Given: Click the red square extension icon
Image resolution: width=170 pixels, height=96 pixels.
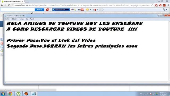Looking at the screenshot, I should click(x=164, y=5).
